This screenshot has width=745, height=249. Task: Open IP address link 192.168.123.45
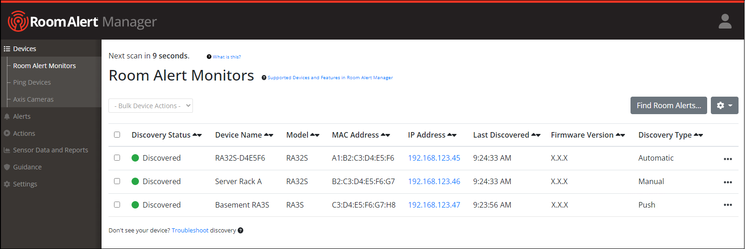click(434, 158)
